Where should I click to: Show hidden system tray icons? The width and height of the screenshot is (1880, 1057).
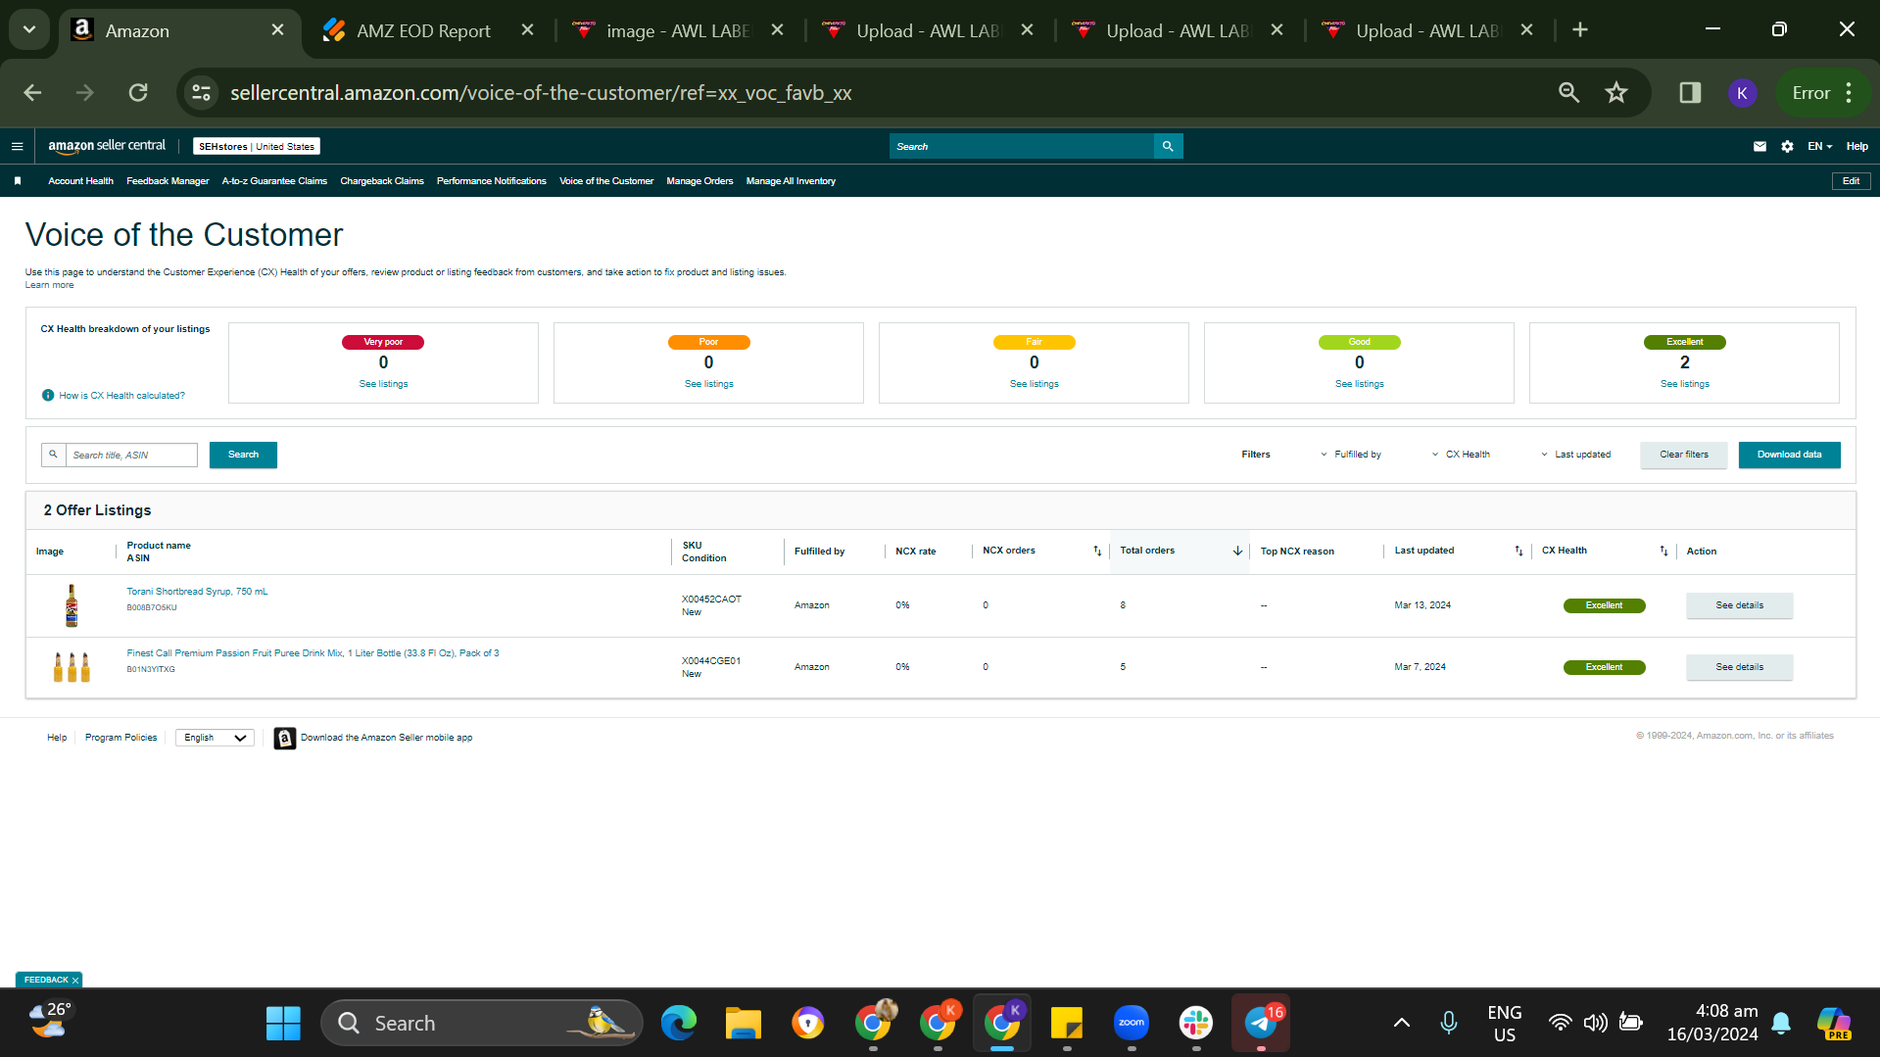coord(1402,1024)
